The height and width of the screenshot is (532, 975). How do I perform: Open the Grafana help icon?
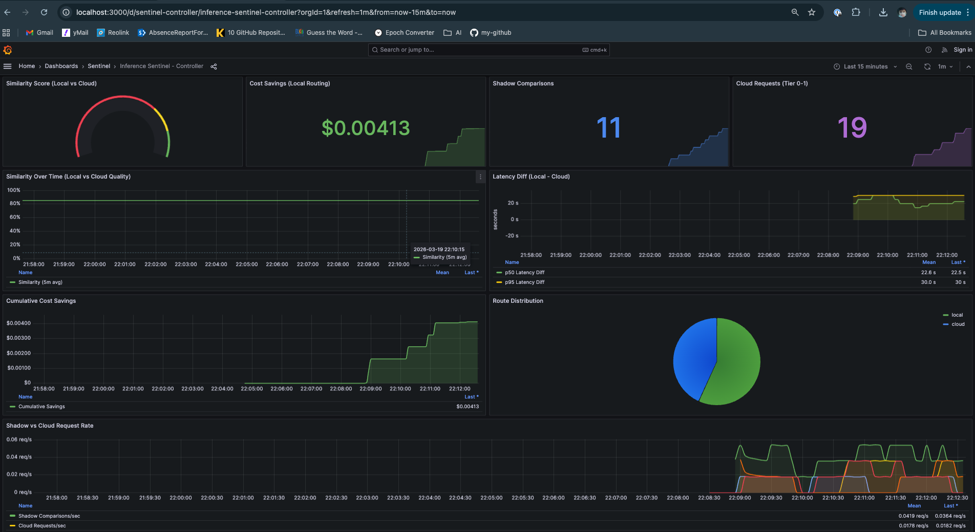point(928,50)
